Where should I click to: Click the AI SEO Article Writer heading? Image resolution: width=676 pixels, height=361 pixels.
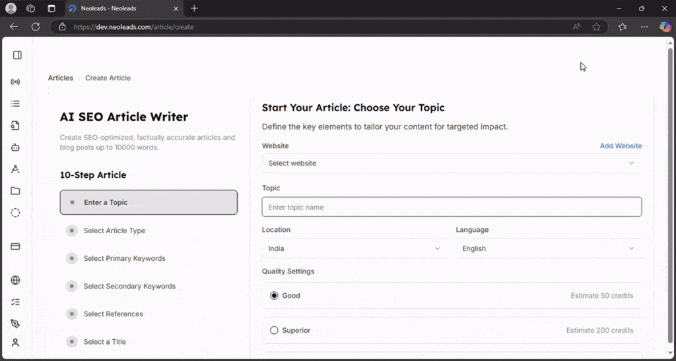coord(124,117)
